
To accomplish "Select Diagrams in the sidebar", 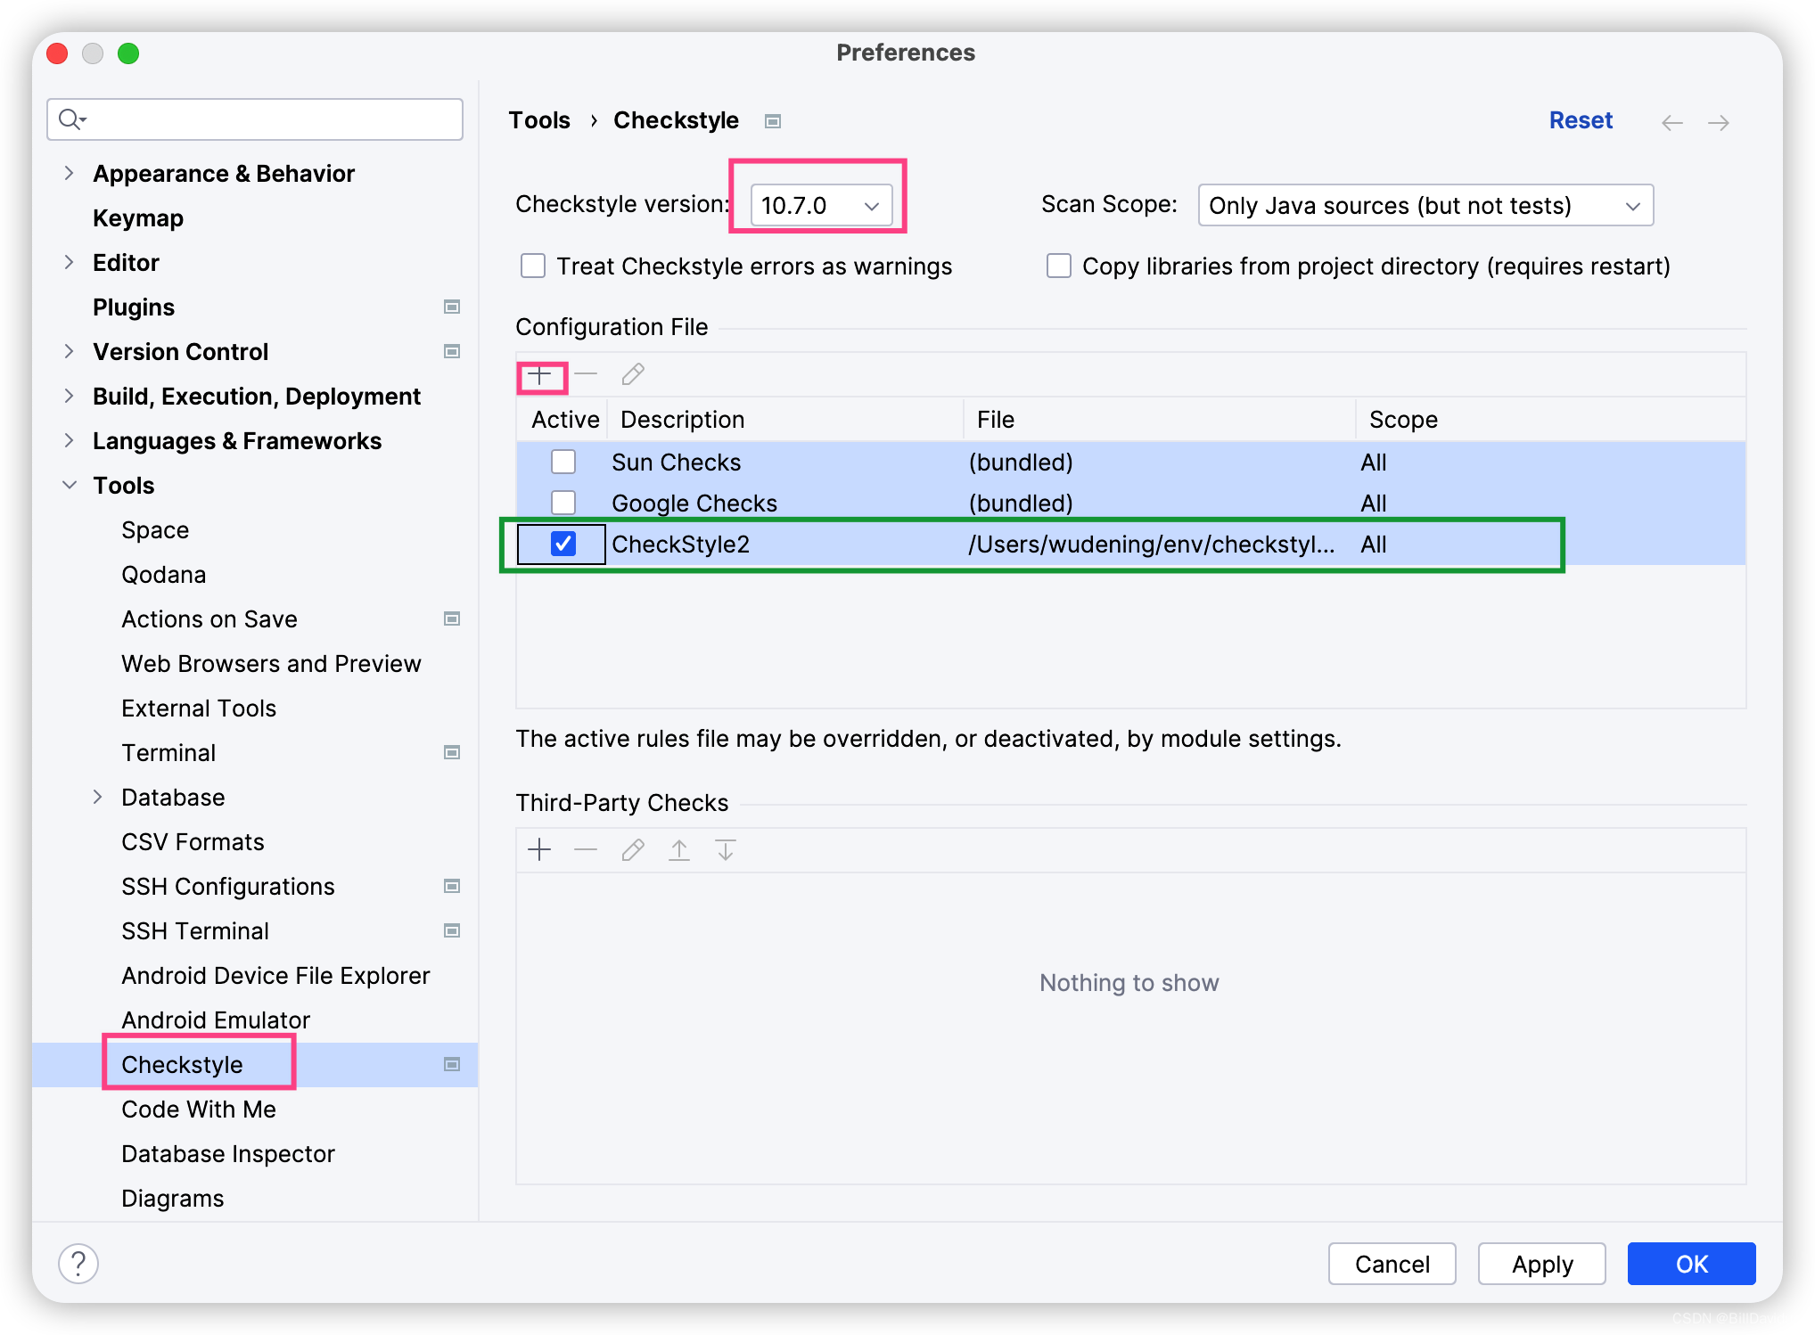I will point(173,1199).
